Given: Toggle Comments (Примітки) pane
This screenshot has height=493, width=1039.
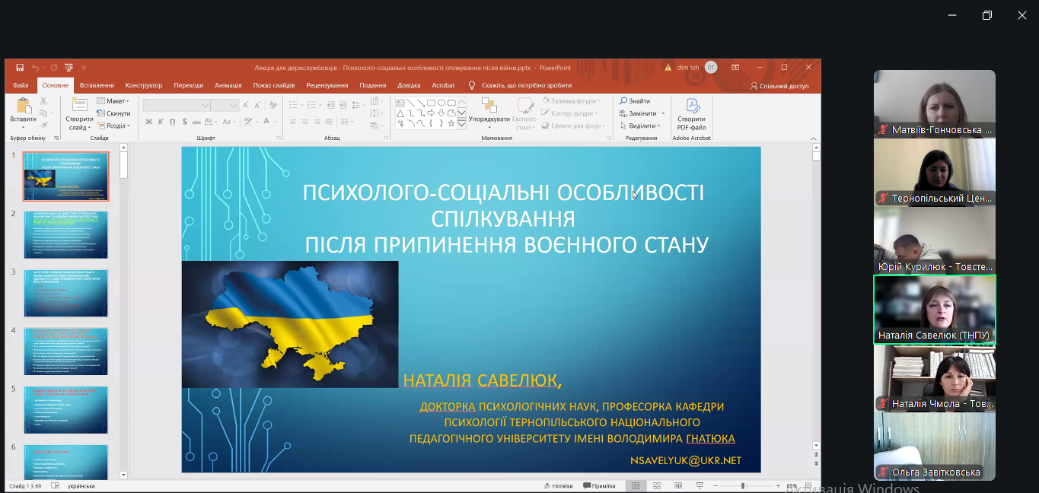Looking at the screenshot, I should [598, 485].
